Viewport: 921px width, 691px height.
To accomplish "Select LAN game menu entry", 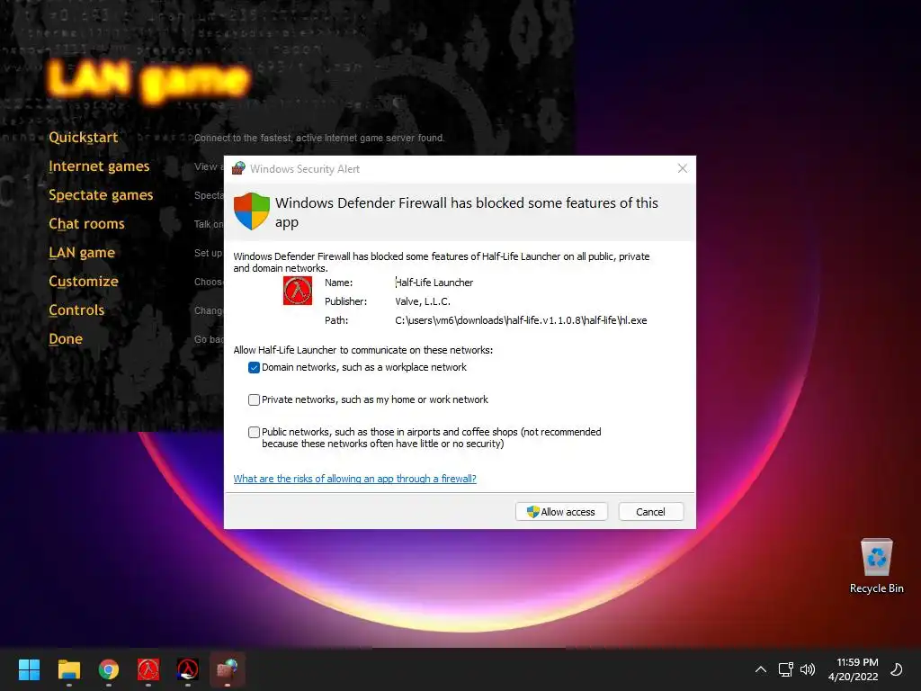I will 82,253.
